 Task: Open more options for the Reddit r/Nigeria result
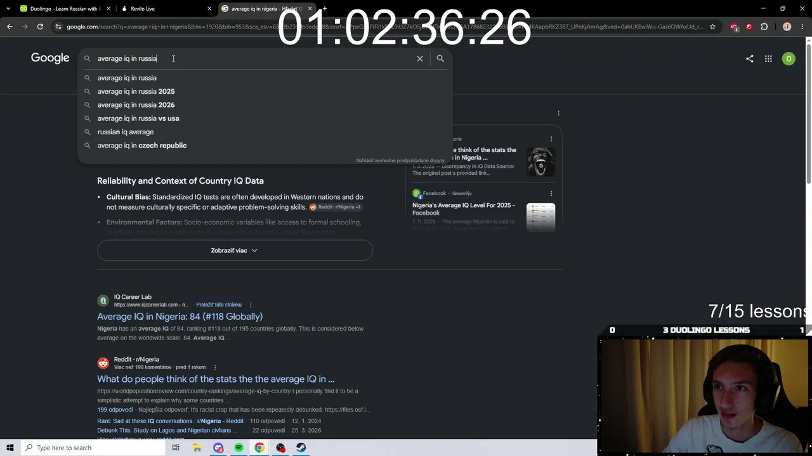tap(215, 367)
